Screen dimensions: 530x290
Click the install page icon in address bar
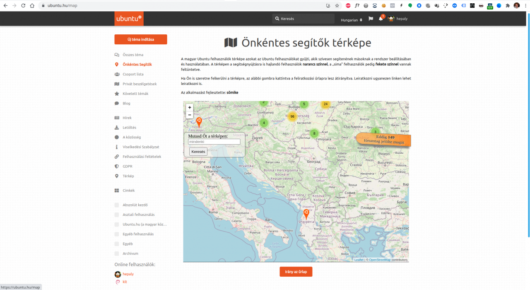pyautogui.click(x=328, y=5)
